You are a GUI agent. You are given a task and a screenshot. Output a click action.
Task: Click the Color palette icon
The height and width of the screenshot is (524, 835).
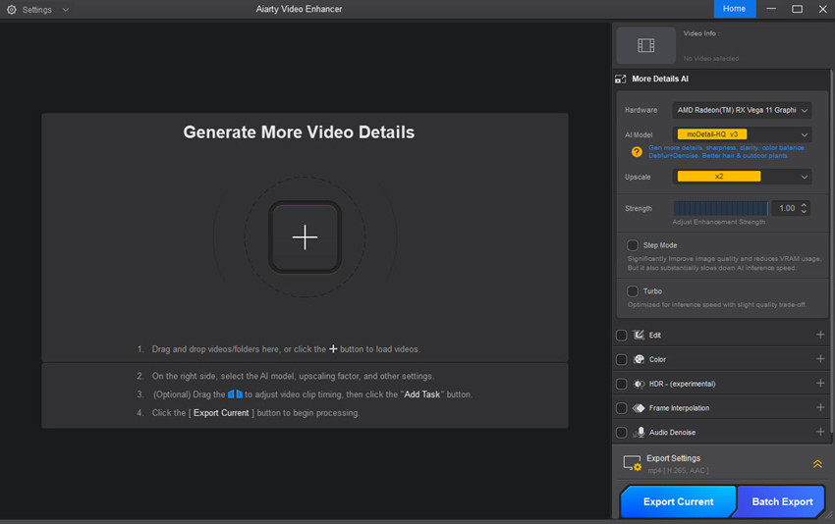click(639, 359)
